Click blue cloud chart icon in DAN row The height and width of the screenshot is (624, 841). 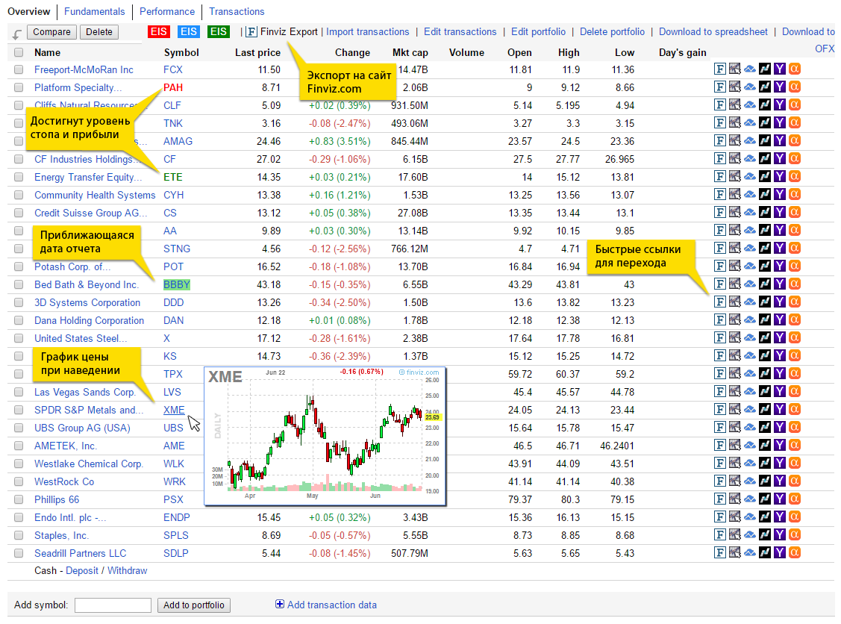750,319
